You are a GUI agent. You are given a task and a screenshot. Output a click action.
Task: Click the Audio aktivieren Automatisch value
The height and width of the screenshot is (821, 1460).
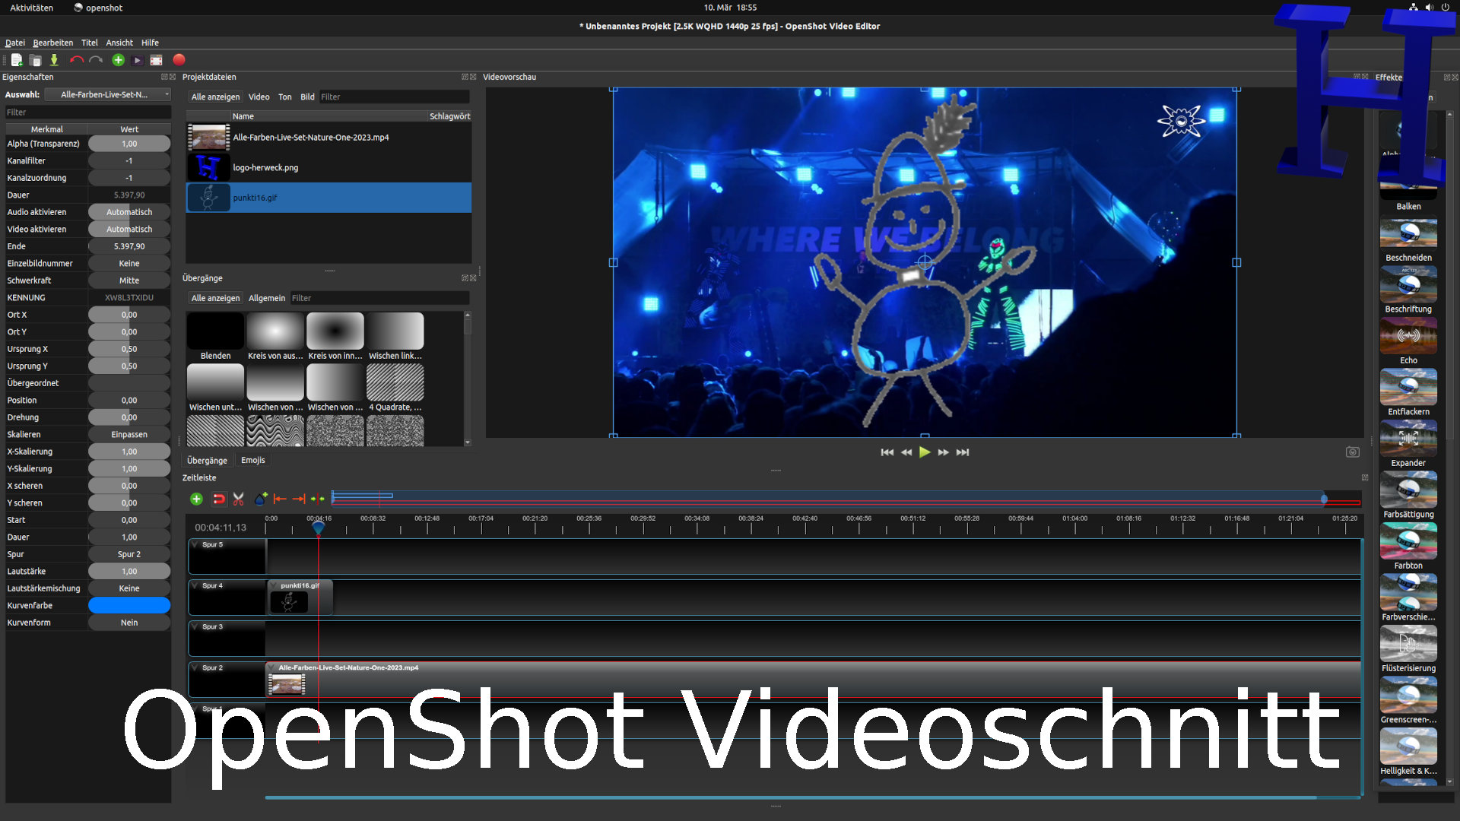[x=129, y=212]
